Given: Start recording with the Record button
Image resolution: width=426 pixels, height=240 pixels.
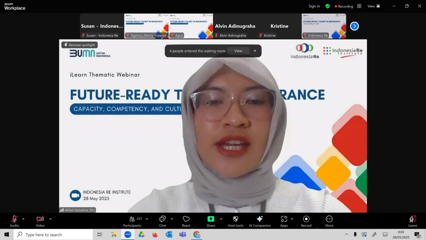Looking at the screenshot, I should [306, 221].
